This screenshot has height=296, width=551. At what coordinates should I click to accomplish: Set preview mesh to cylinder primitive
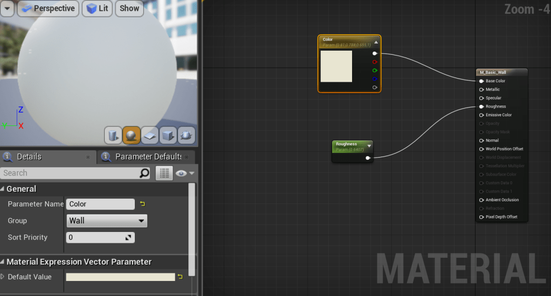(113, 135)
